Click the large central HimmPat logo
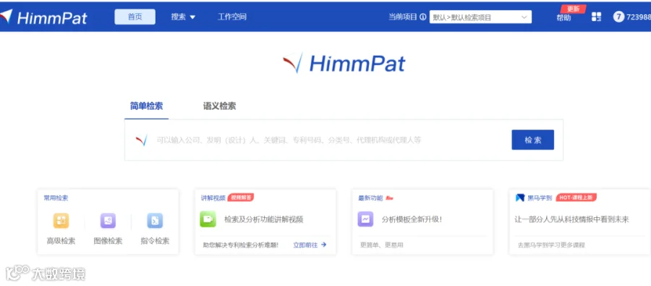Image resolution: width=651 pixels, height=286 pixels. [x=344, y=64]
